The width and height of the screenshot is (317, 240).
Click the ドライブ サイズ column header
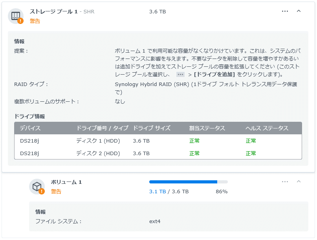[152, 128]
